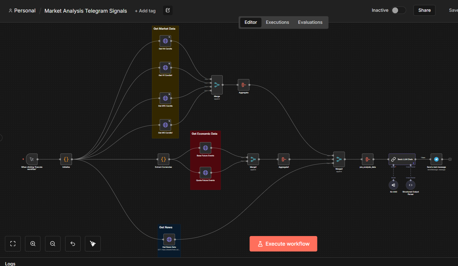Screen dimensions: 458x266
Task: Add a tag to the workflow
Action: click(145, 11)
